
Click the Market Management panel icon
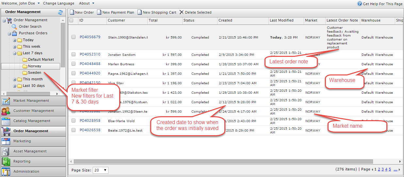click(6, 101)
